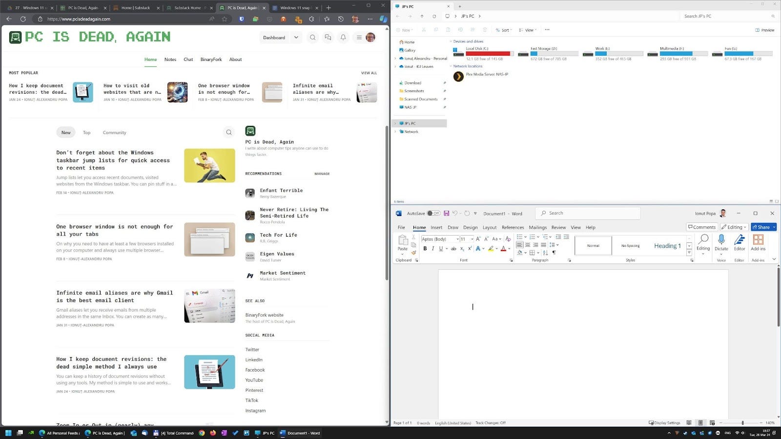Viewport: 781px width, 439px height.
Task: Apply red font color in Word
Action: coord(503,249)
